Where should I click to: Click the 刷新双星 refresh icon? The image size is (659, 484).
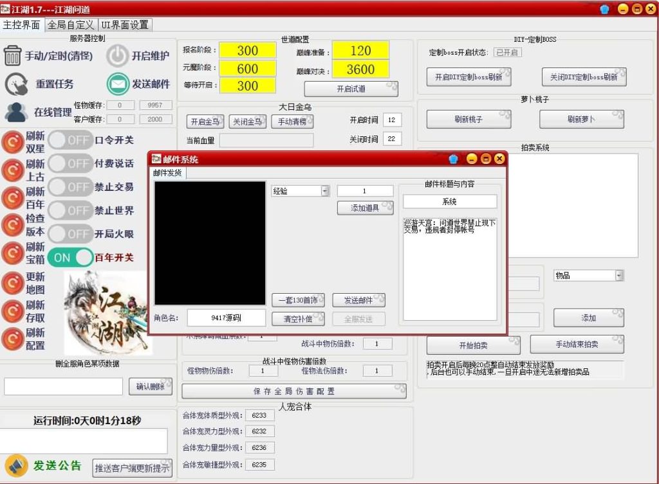tap(13, 141)
